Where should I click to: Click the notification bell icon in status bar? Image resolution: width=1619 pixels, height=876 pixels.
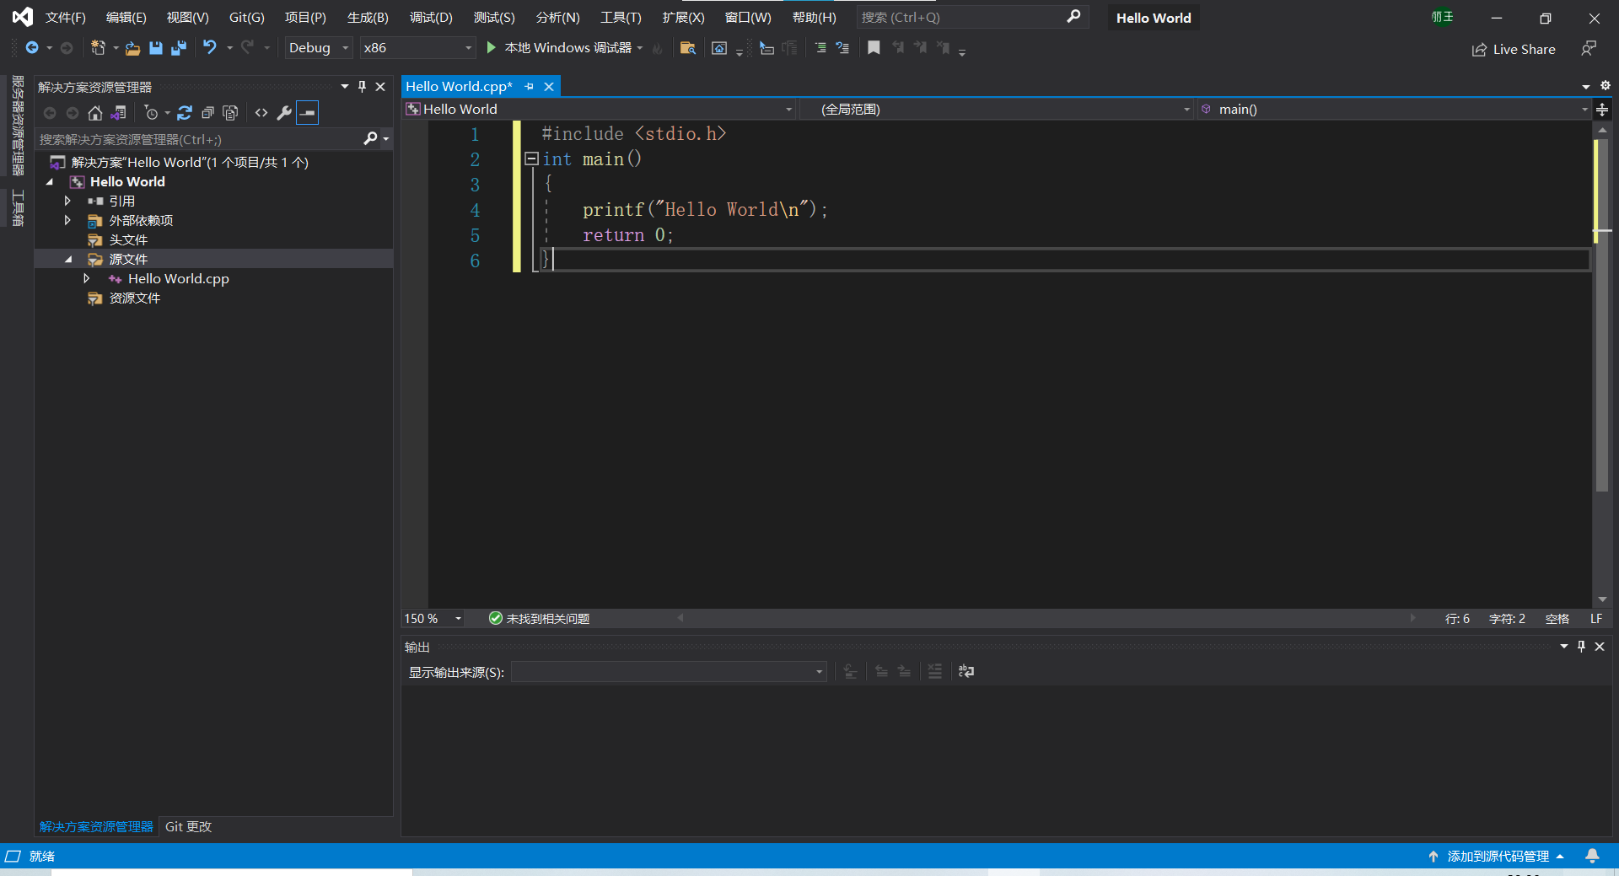coord(1592,857)
